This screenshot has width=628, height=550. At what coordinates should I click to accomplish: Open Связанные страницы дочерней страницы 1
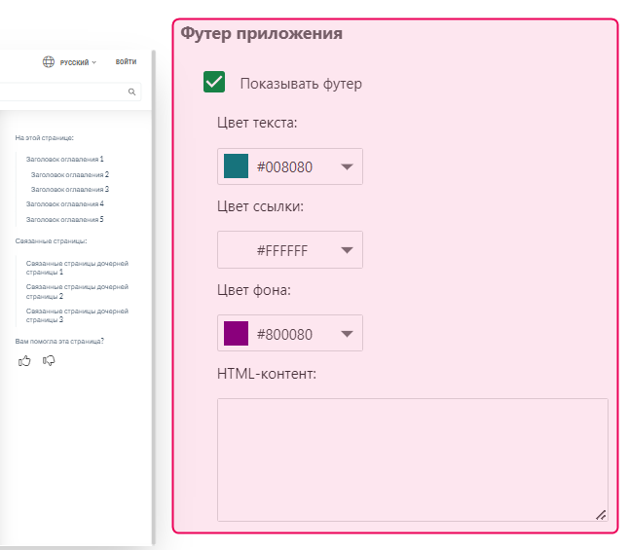tap(77, 268)
